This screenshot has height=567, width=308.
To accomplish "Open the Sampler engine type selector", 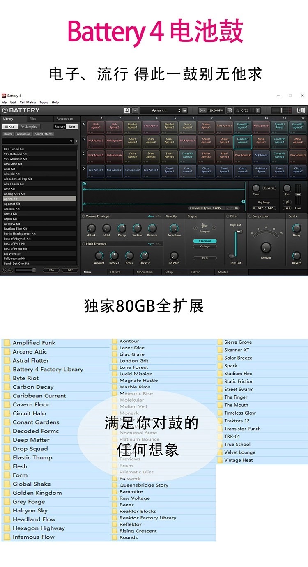I will (x=205, y=227).
